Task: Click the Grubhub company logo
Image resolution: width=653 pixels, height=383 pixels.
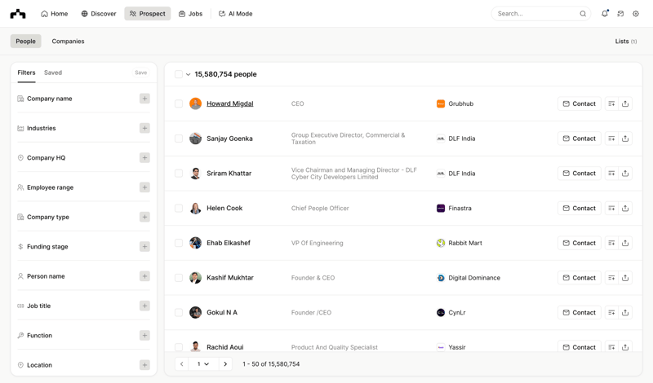Action: (441, 103)
